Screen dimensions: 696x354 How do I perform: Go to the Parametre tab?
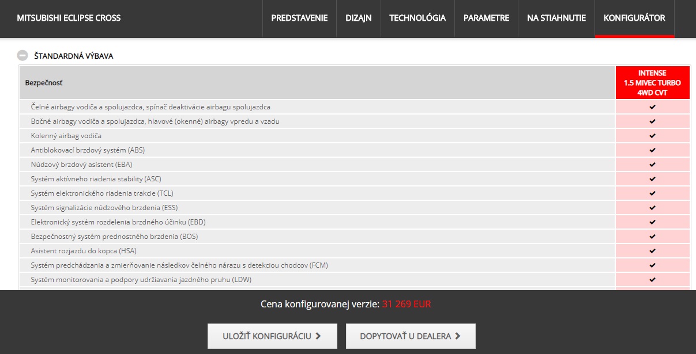pyautogui.click(x=486, y=18)
